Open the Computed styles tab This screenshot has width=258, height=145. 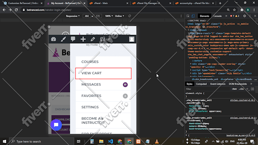201,84
